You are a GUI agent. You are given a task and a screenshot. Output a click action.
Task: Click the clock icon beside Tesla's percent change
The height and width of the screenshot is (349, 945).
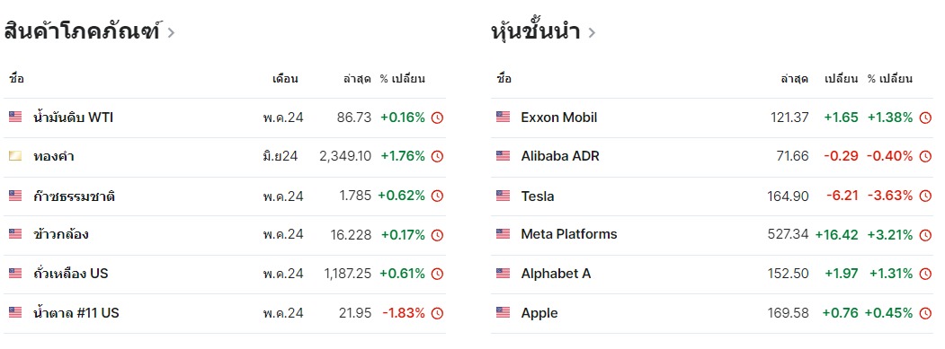pos(925,196)
